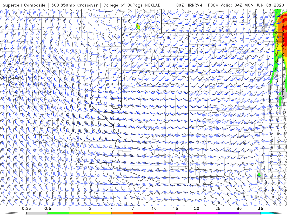Click the 0.5 legend value
The width and height of the screenshot is (287, 215).
pyautogui.click(x=48, y=209)
